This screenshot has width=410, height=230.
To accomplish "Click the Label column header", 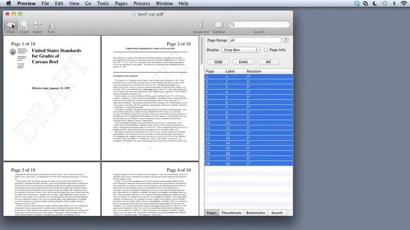I will [x=235, y=71].
